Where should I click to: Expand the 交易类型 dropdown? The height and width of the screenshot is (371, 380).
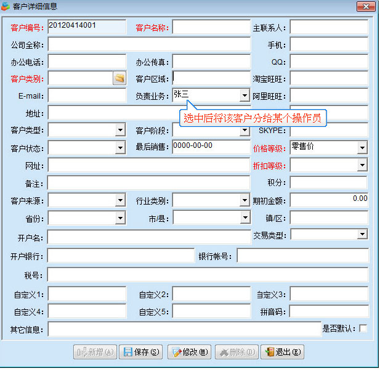tap(362, 235)
